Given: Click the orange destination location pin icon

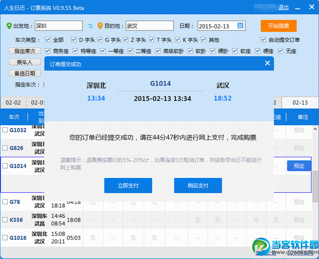Looking at the screenshot, I should pos(100,26).
